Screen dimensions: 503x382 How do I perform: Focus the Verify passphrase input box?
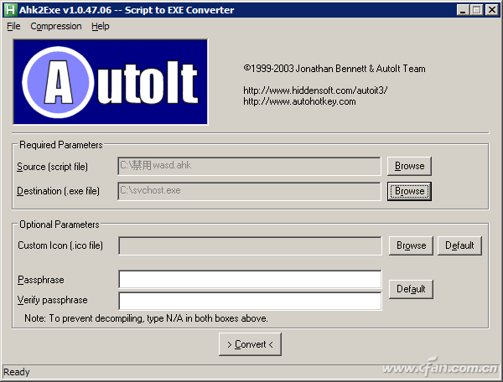(x=250, y=301)
